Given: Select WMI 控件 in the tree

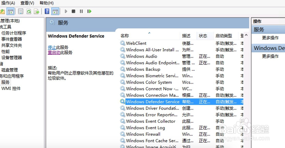Looking at the screenshot, I should pos(11,89).
